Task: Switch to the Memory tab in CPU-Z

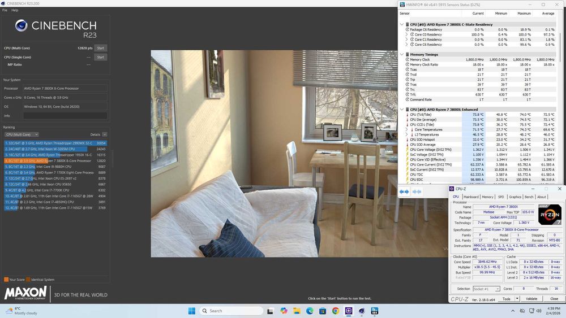Action: click(x=487, y=197)
